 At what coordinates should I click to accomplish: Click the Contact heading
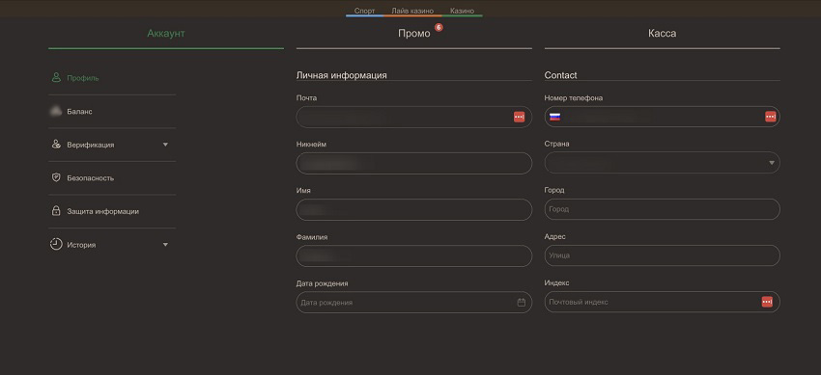pos(561,75)
